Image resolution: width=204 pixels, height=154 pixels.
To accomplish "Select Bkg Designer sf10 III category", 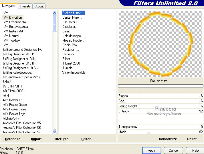I will (x=19, y=63).
